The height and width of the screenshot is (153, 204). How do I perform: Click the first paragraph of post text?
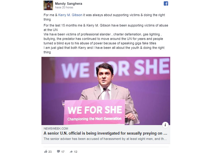pyautogui.click(x=104, y=17)
